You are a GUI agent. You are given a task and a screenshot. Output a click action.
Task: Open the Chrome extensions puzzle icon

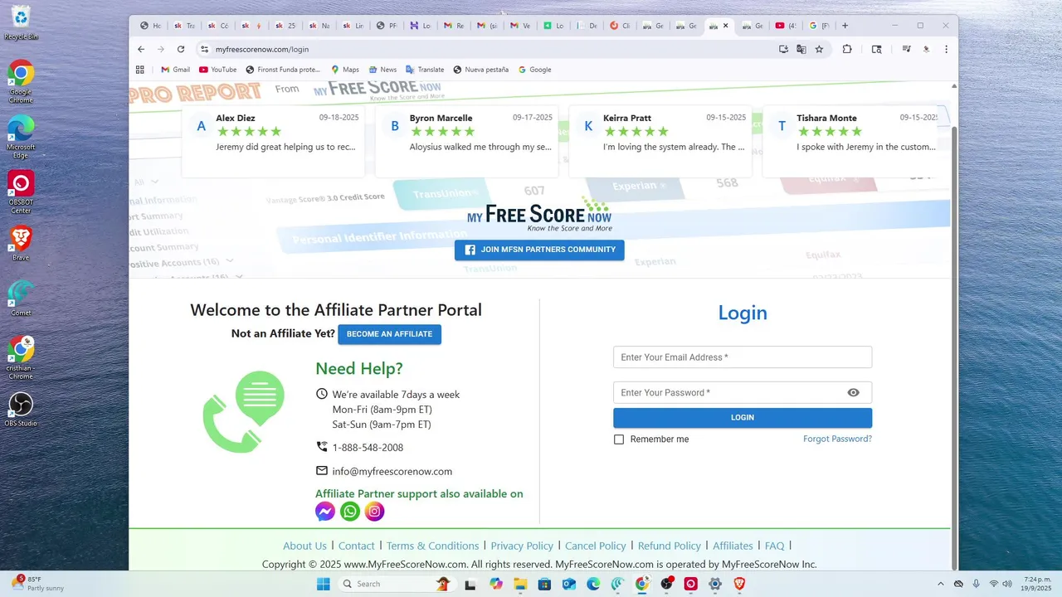tap(847, 49)
